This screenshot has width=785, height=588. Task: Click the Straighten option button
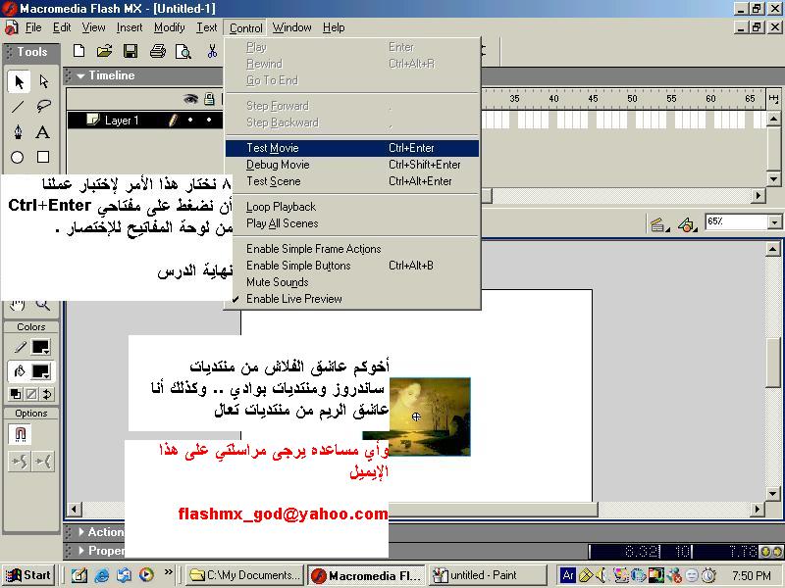point(43,461)
